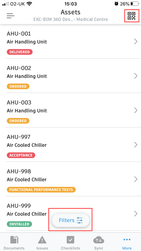Expand AHU-001 using its chevron

point(136,41)
